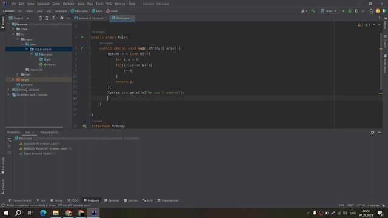388x218 pixels.
Task: Click run gutter arrow beside main method
Action: [82, 48]
